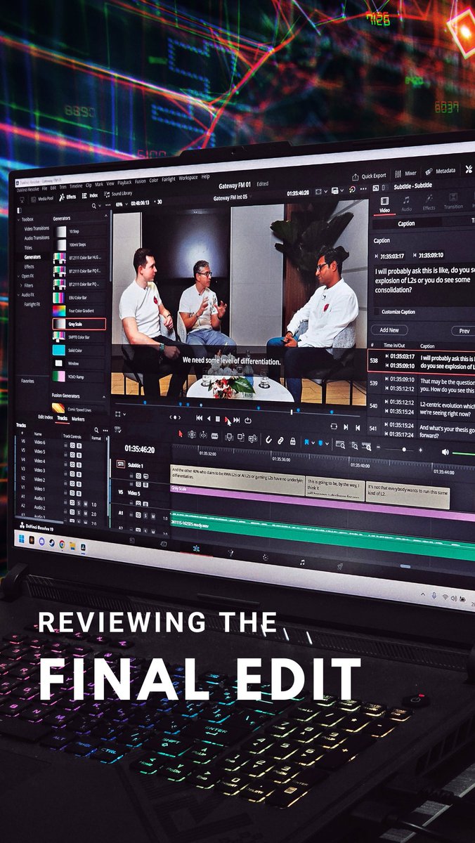This screenshot has width=475, height=843.
Task: Adjust the timeline zoom slider
Action: 403,449
